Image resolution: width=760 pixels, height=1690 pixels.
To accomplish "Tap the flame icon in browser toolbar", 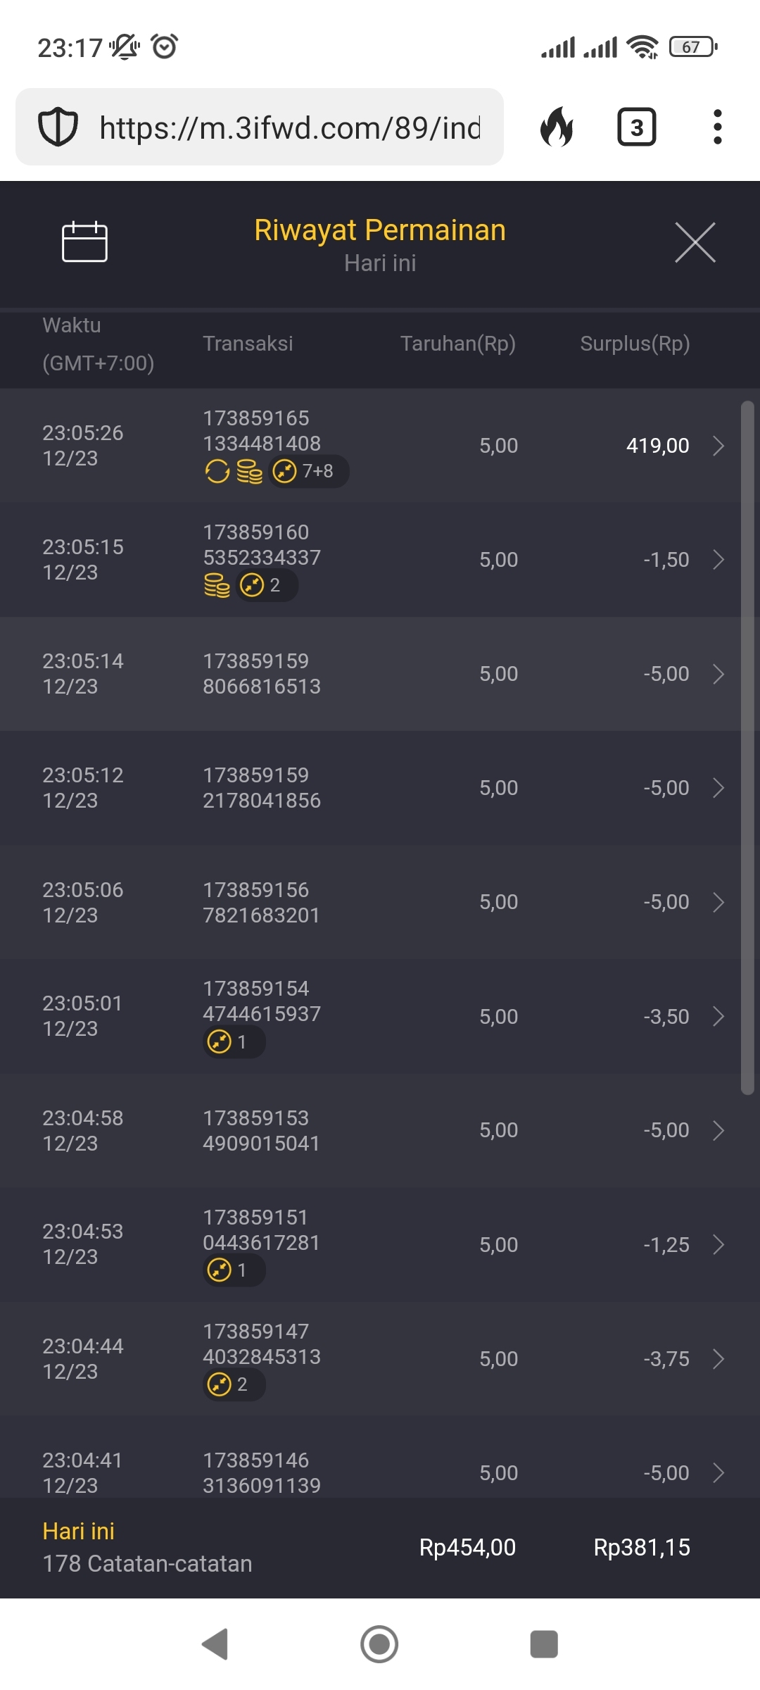I will [x=557, y=127].
